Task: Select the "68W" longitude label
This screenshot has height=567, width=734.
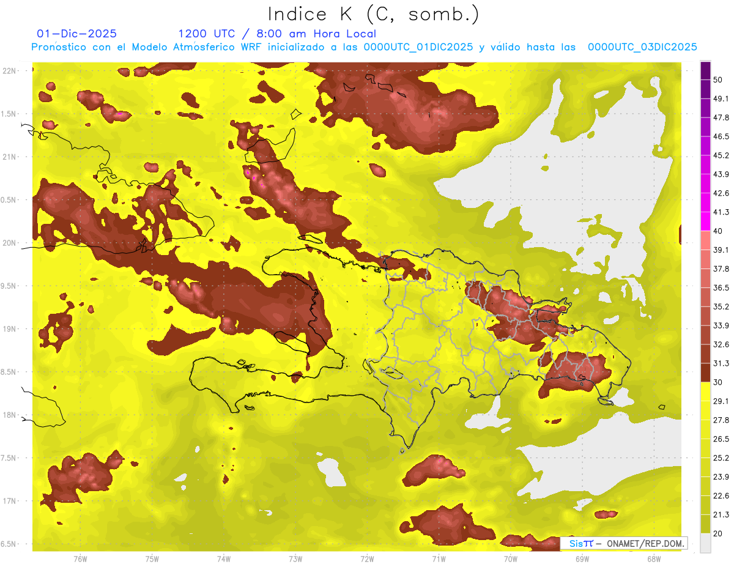Action: pos(654,559)
